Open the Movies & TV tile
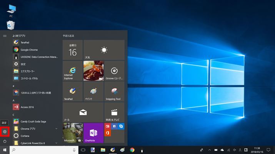275x154 pixels. 114,112
